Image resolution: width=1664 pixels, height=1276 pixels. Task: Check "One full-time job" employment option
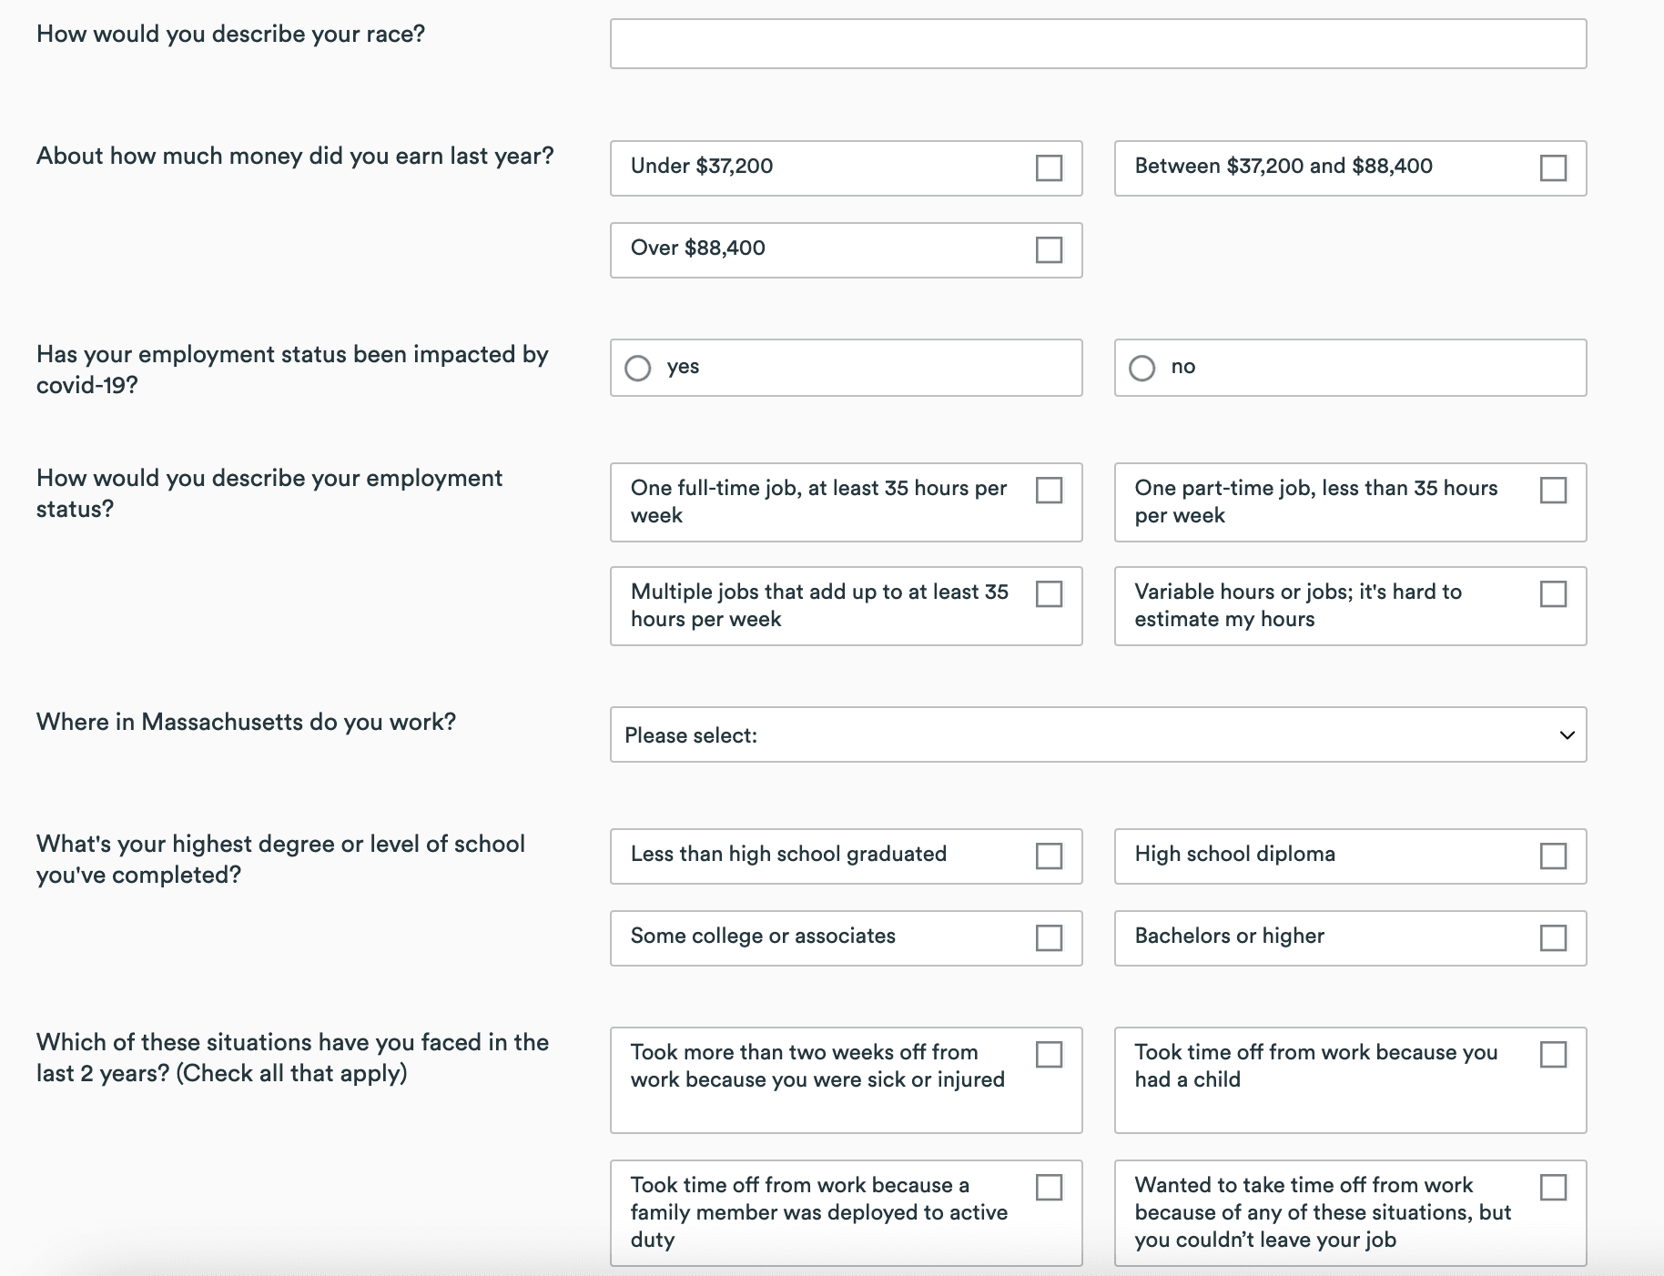click(1049, 491)
